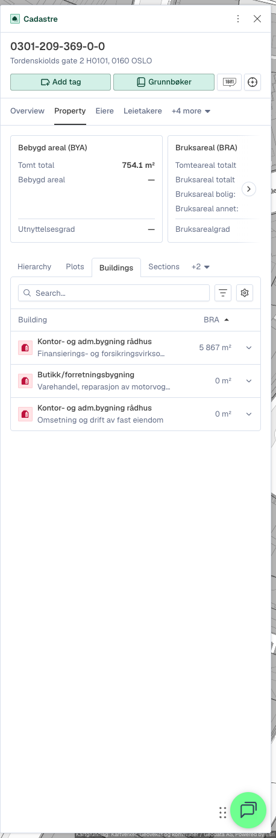Open the buildings list filter icon
Image resolution: width=276 pixels, height=838 pixels.
(223, 293)
